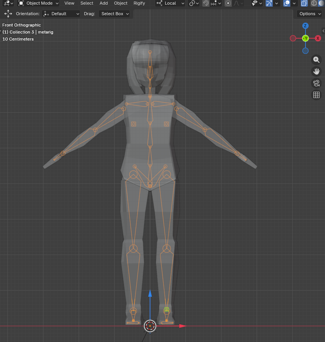Click the "10 Centimeters" grid scale text
Image resolution: width=325 pixels, height=342 pixels.
pyautogui.click(x=18, y=39)
